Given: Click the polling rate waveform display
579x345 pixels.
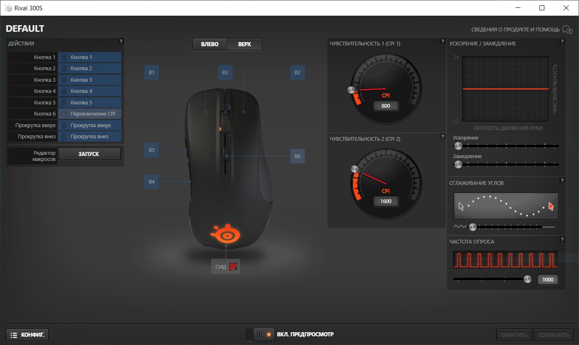Looking at the screenshot, I should click(x=506, y=260).
